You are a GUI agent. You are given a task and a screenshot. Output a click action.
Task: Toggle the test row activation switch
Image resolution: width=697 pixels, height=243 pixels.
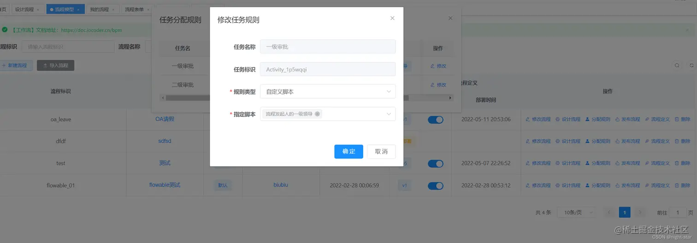point(436,163)
